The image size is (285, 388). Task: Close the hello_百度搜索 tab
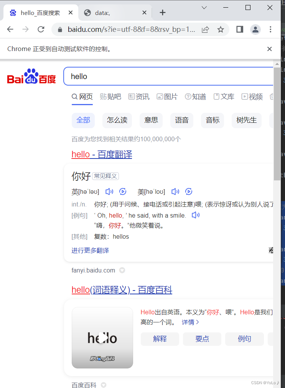(71, 12)
